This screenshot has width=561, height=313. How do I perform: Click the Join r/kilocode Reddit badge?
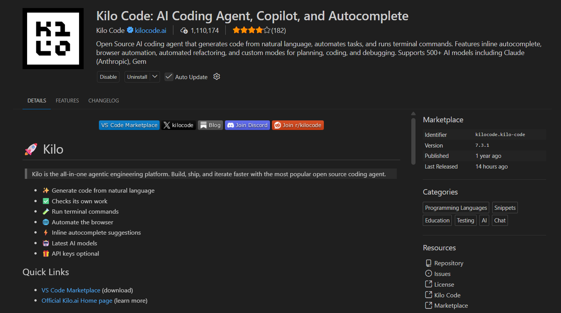coord(298,125)
